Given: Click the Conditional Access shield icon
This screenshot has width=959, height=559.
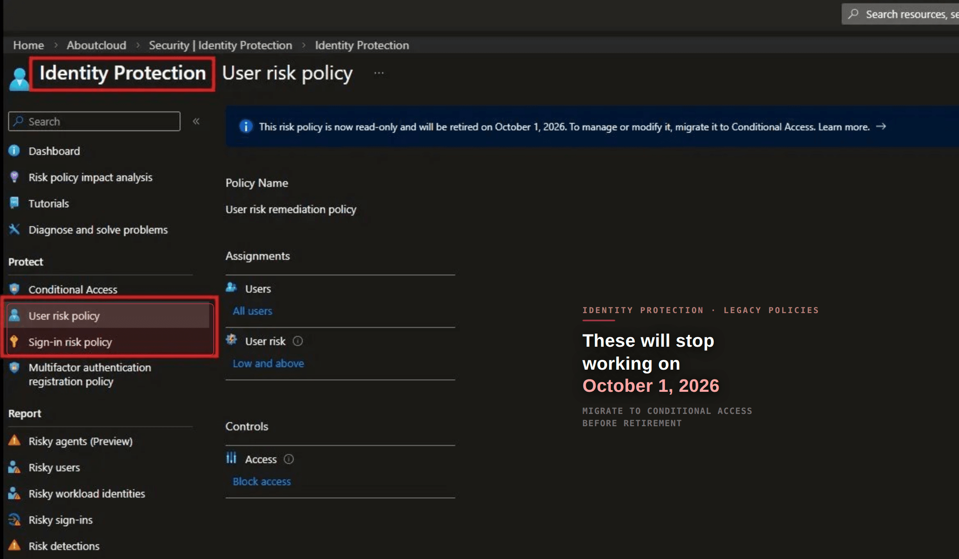Looking at the screenshot, I should [14, 289].
